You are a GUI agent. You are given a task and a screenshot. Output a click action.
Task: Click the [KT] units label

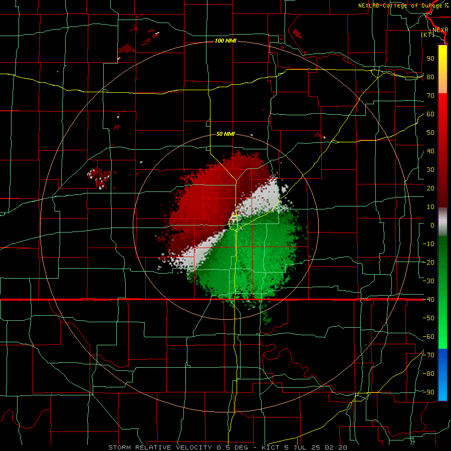coord(428,35)
